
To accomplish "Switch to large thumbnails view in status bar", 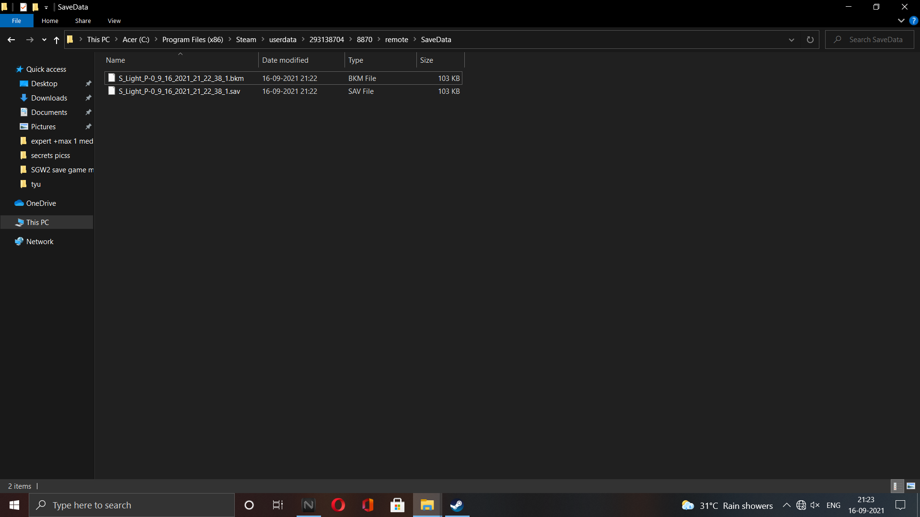I will [911, 486].
